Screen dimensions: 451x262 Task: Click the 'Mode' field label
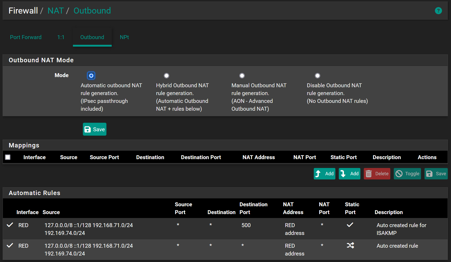[61, 75]
